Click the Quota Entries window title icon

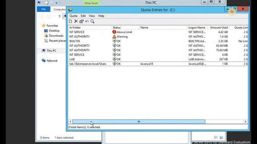click(70, 10)
